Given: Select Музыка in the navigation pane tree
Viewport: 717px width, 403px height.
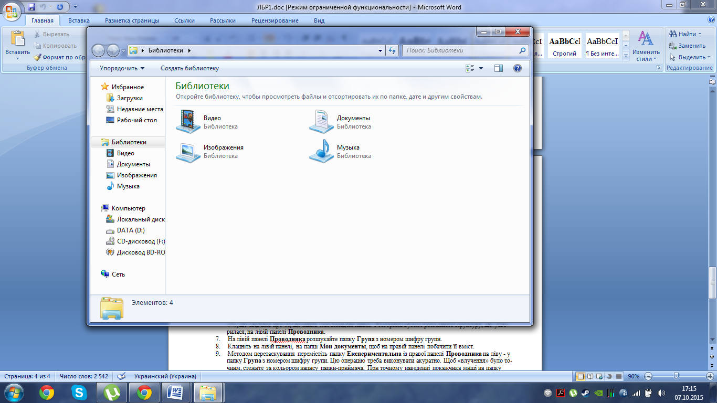Looking at the screenshot, I should point(123,186).
